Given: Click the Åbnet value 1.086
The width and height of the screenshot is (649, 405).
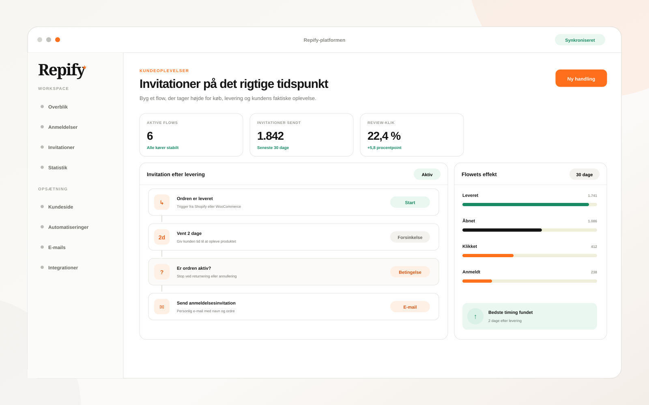Looking at the screenshot, I should (x=592, y=221).
